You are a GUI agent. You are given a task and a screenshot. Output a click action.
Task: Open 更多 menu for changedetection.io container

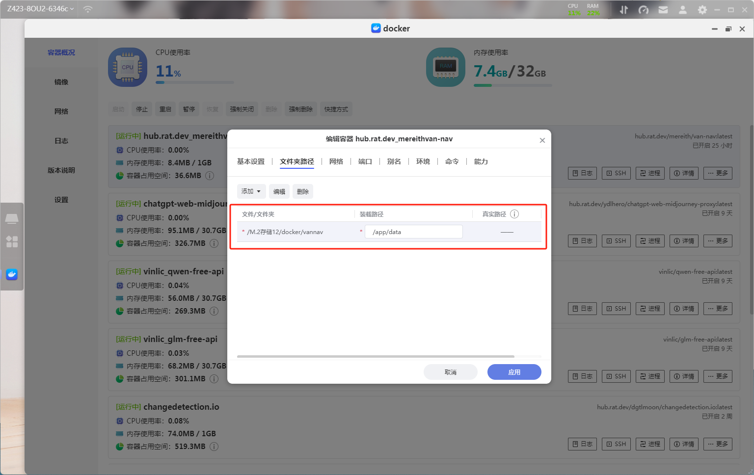(x=718, y=444)
